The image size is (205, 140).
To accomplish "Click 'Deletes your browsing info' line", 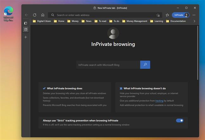I will (74, 93).
